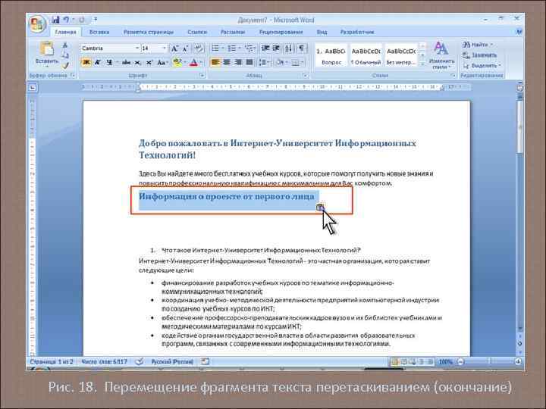Image resolution: width=546 pixels, height=409 pixels.
Task: Click the vertical scrollbar thumb
Action: 519,126
